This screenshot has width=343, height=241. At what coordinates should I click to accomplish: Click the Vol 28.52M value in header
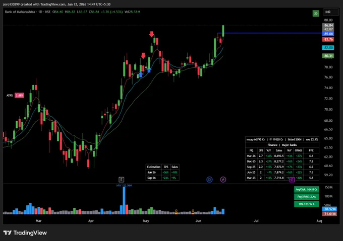(x=132, y=12)
